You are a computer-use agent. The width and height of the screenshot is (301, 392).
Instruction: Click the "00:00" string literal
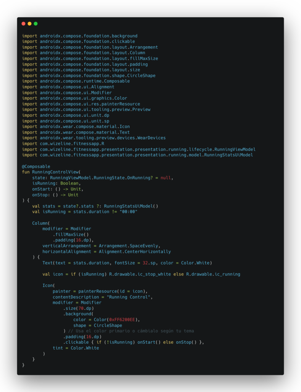coord(128,212)
